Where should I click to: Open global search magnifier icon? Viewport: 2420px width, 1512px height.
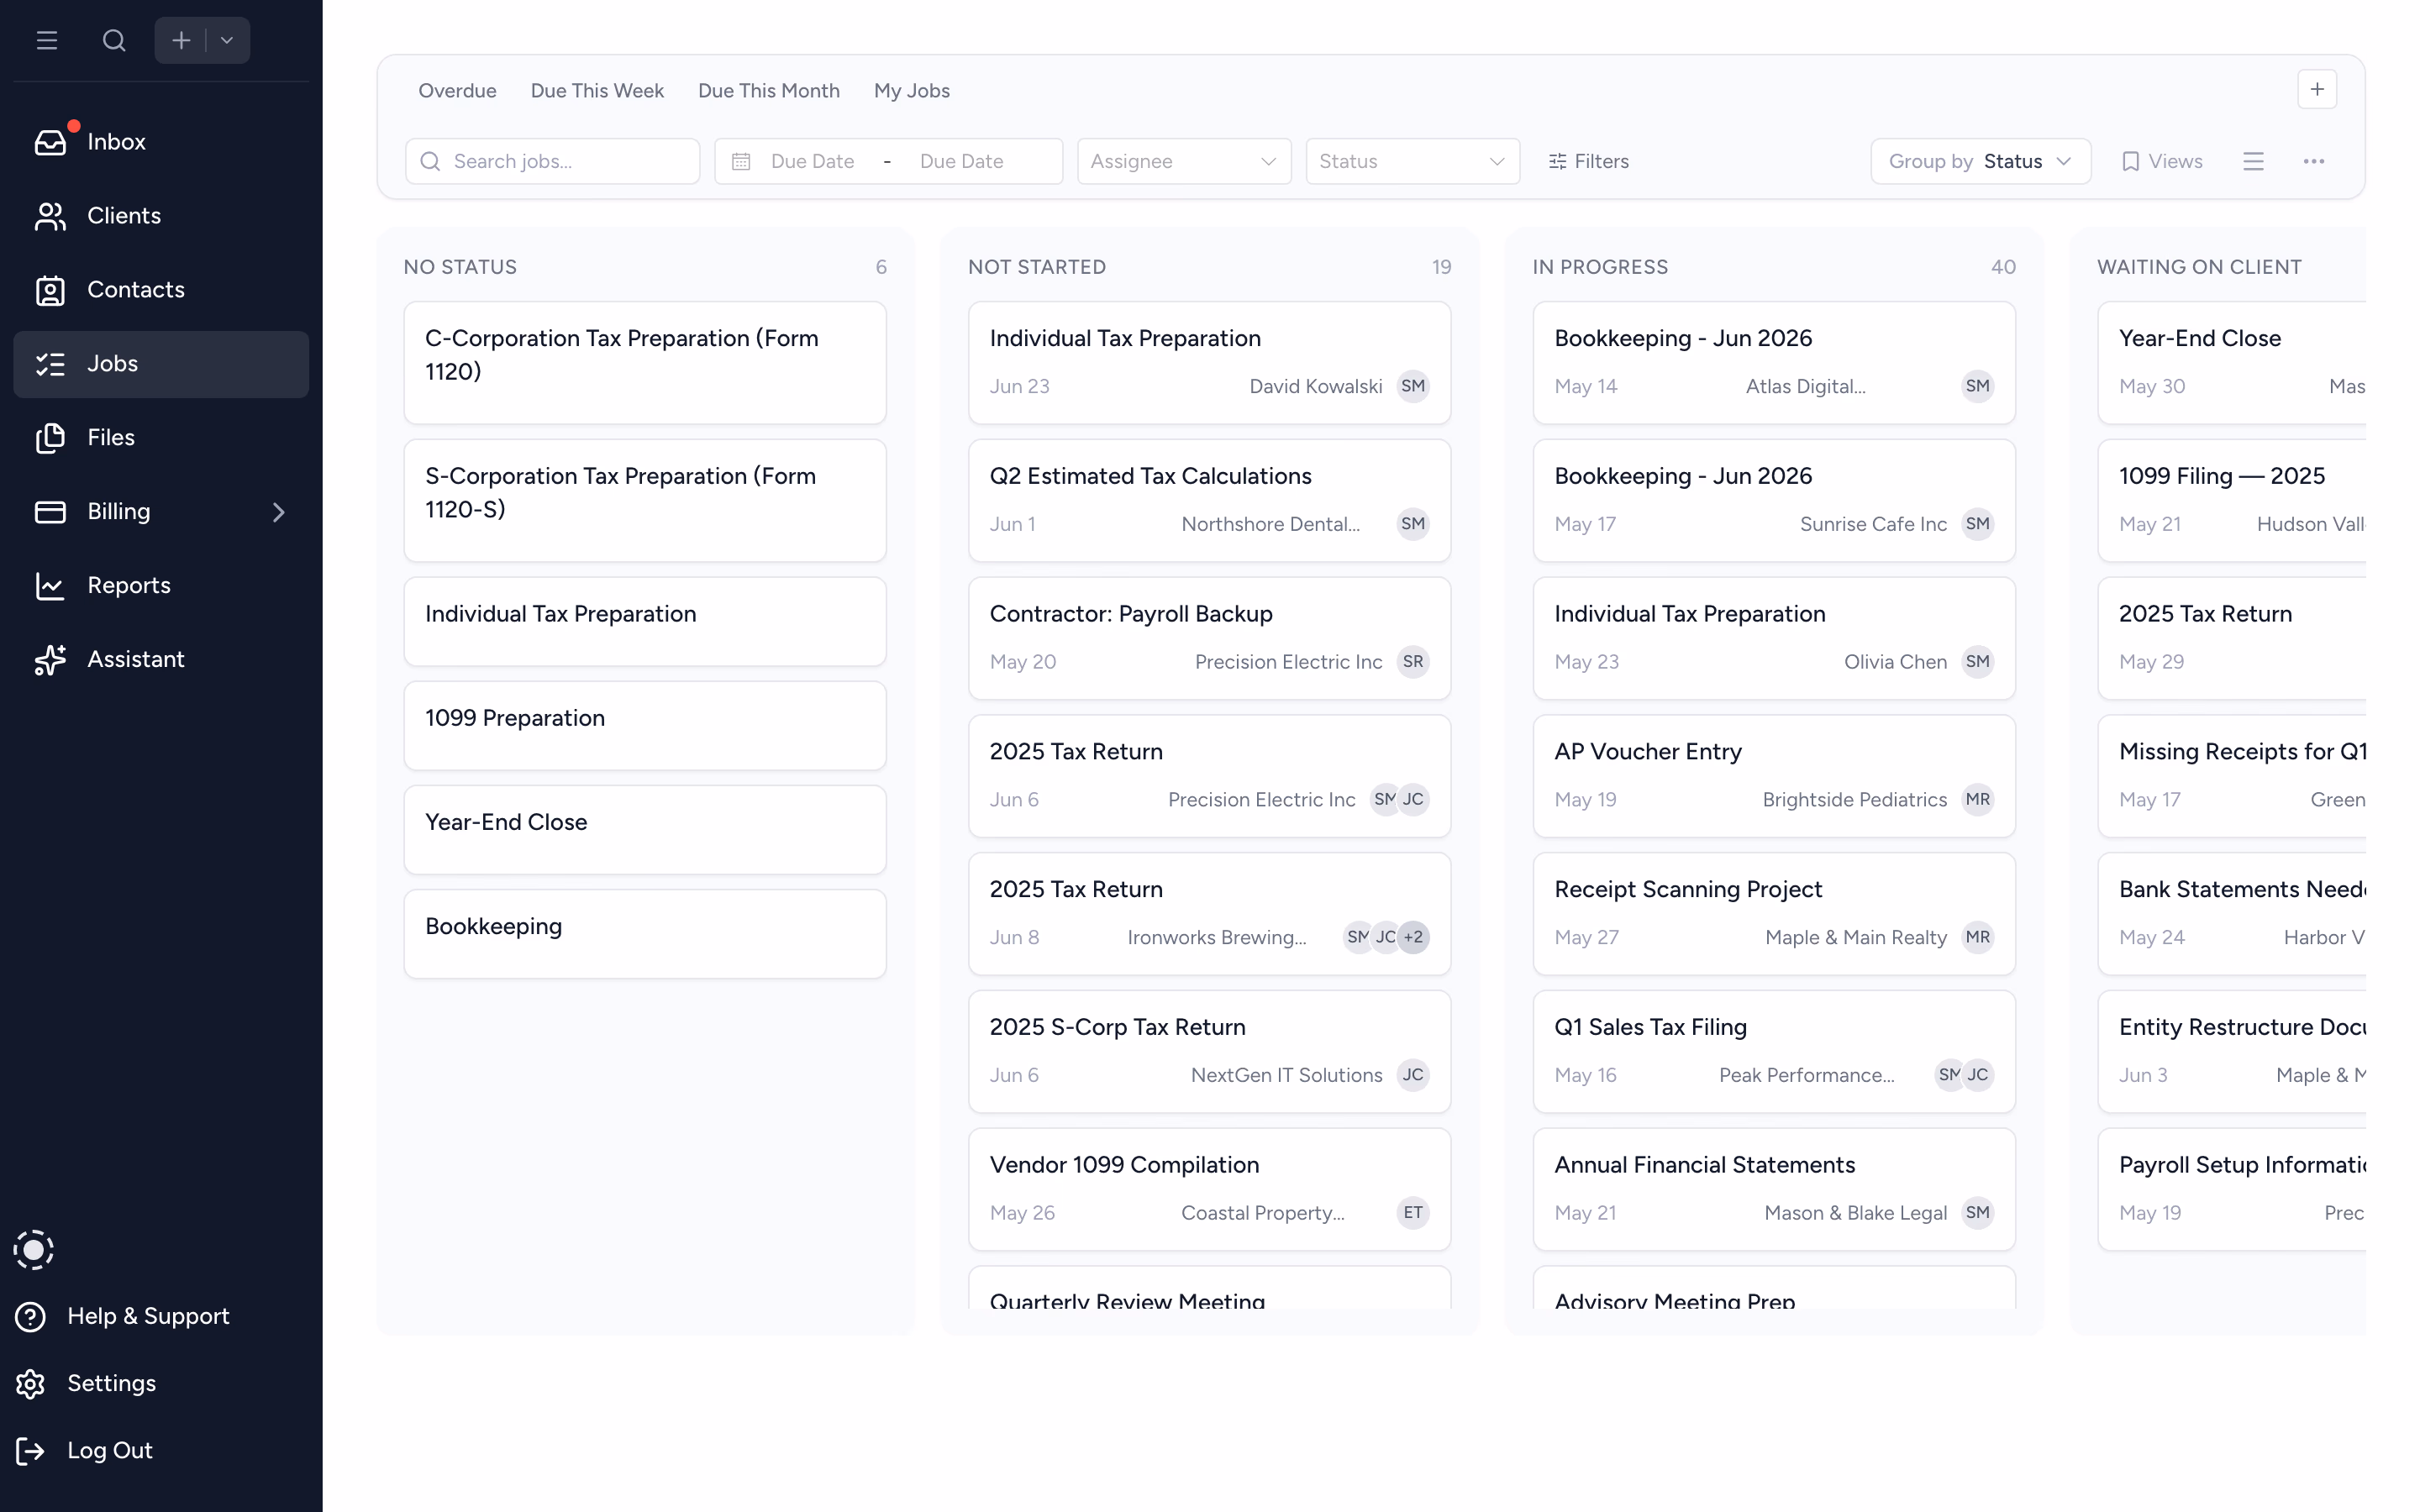click(x=114, y=40)
